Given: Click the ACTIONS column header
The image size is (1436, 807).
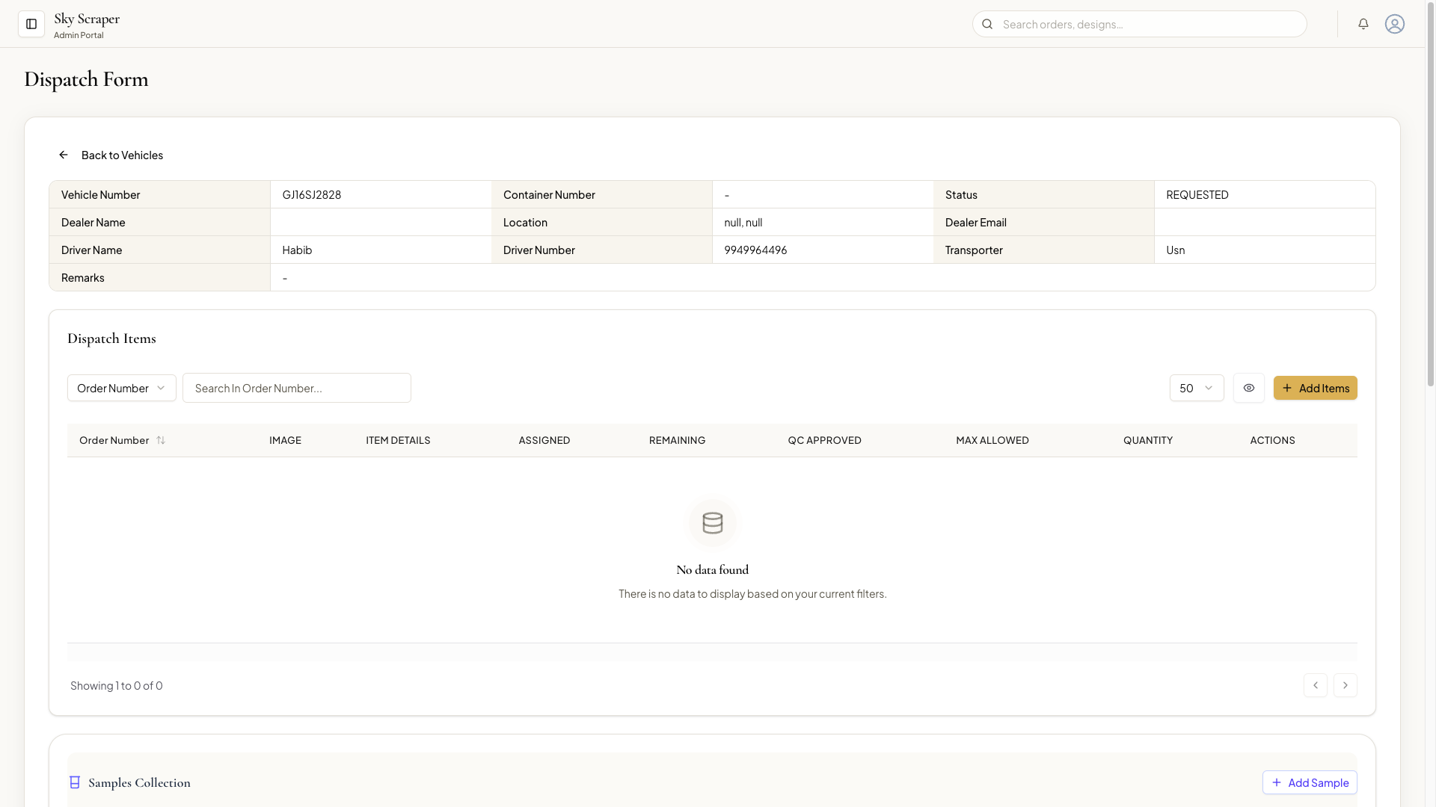Looking at the screenshot, I should pyautogui.click(x=1272, y=440).
